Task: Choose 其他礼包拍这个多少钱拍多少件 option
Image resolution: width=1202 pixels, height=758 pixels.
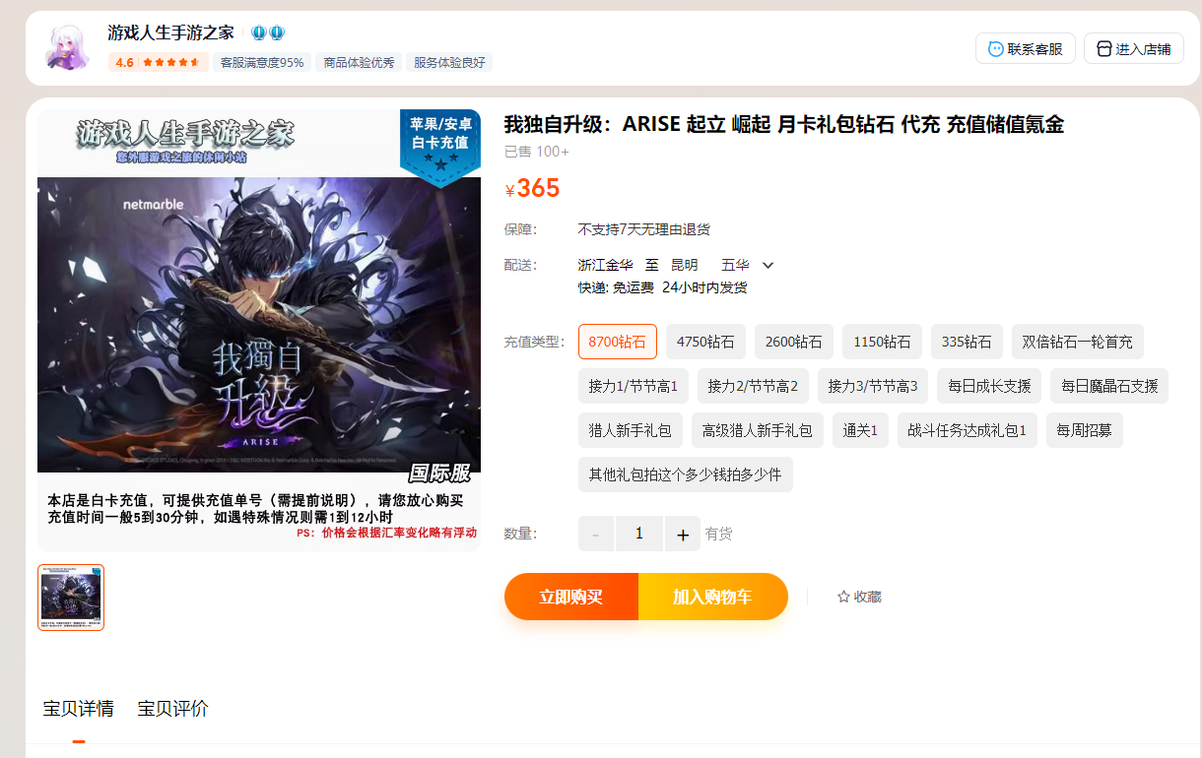Action: (x=686, y=474)
